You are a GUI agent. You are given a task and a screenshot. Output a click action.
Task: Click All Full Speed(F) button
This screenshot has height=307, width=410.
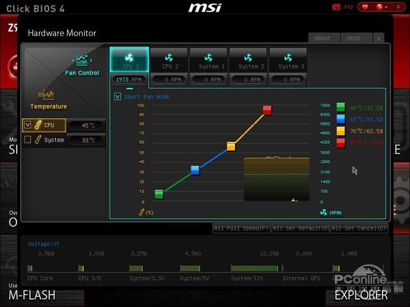point(241,229)
